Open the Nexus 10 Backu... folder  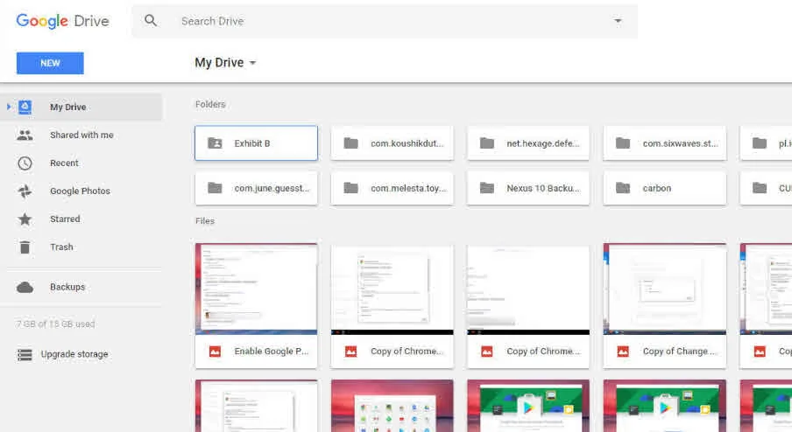[528, 188]
